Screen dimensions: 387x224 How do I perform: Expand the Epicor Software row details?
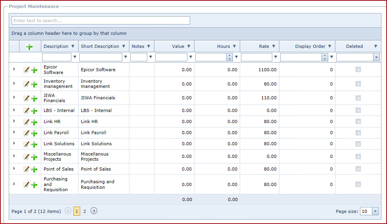pos(14,69)
